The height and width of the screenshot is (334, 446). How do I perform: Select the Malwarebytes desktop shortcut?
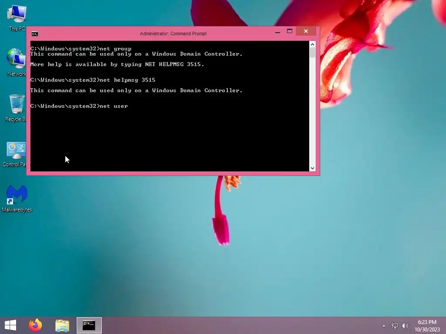[x=17, y=198]
